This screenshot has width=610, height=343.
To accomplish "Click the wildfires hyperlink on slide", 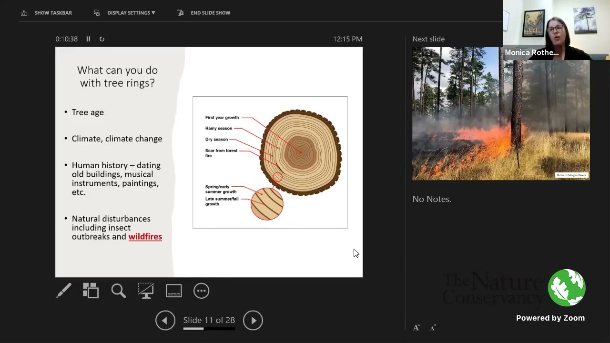I will point(145,237).
